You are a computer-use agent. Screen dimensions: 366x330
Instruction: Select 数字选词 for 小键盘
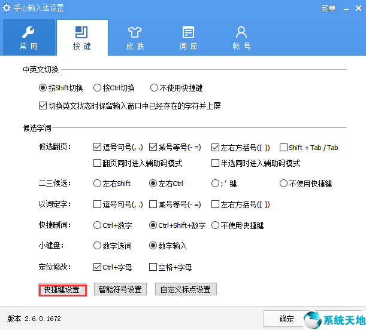[112, 246]
